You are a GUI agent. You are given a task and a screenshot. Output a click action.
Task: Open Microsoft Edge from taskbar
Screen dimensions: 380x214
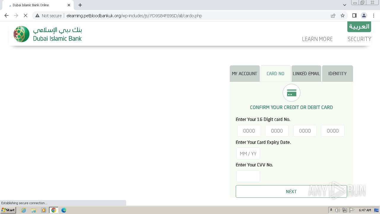tap(64, 210)
